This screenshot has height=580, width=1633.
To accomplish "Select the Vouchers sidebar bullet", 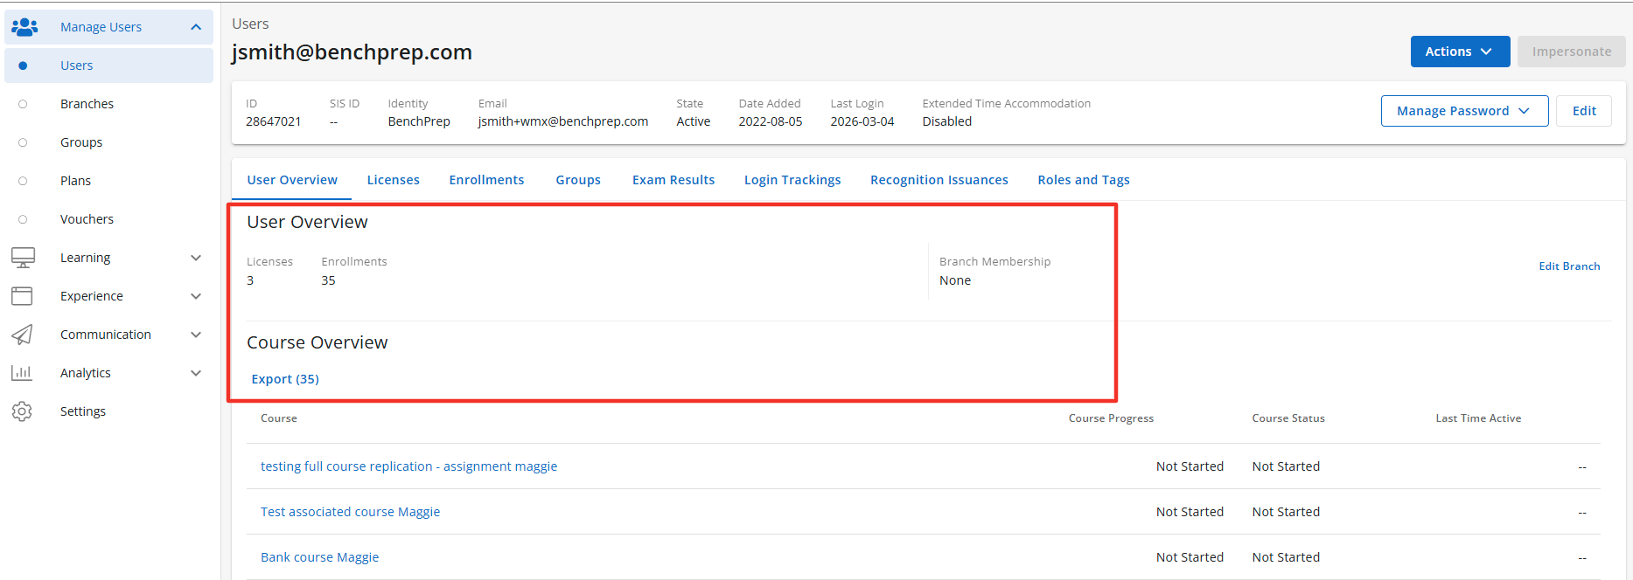I will [23, 219].
